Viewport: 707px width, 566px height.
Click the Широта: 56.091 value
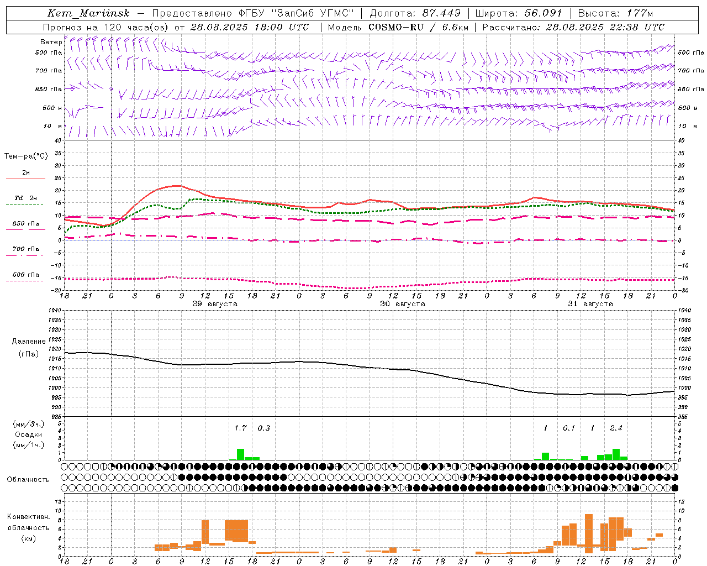coord(519,13)
